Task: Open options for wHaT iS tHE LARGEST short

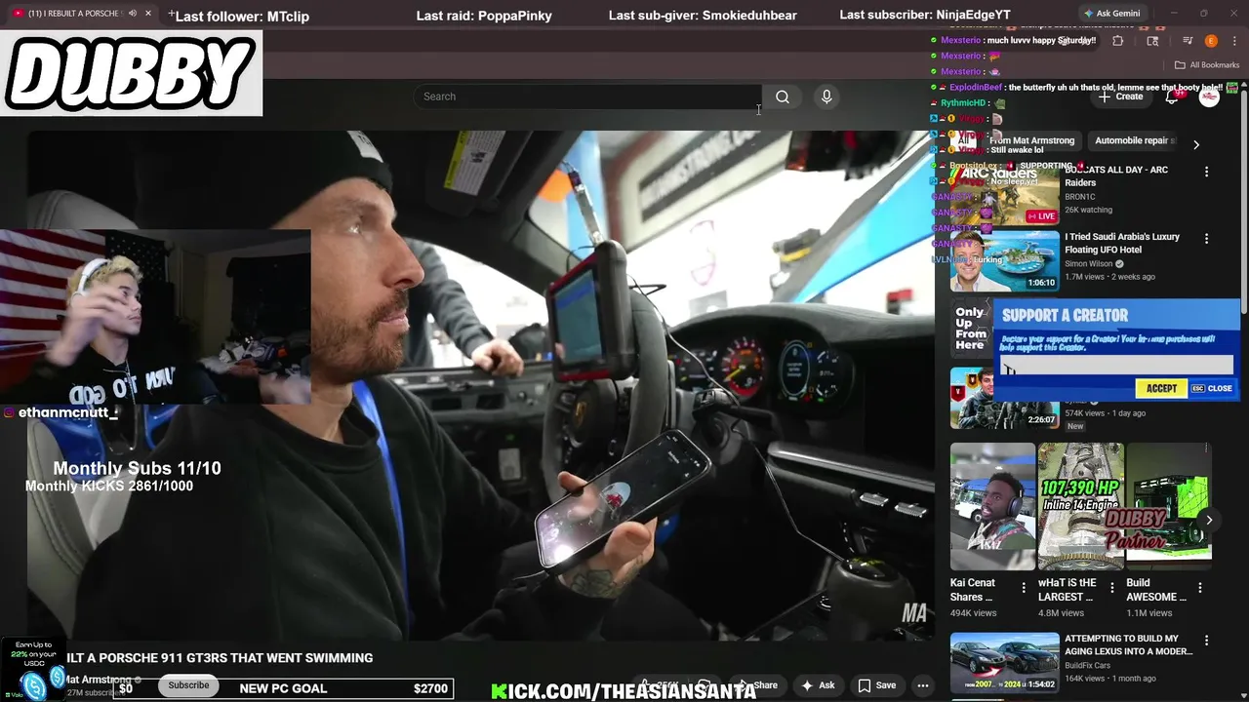Action: pos(1111,588)
